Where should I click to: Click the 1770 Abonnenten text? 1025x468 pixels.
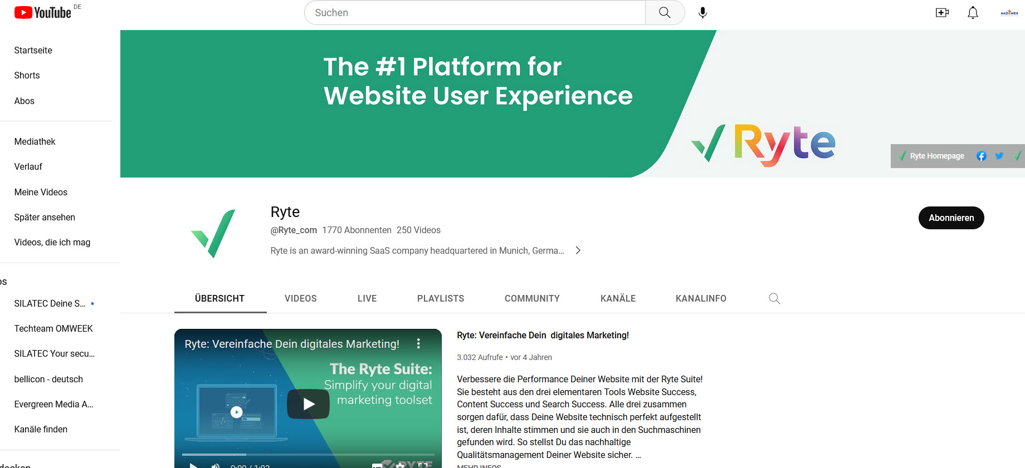click(357, 230)
